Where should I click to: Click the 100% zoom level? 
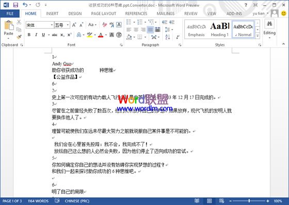[x=278, y=201]
